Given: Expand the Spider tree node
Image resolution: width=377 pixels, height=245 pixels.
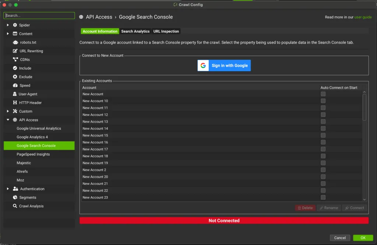Looking at the screenshot, I should 8,25.
